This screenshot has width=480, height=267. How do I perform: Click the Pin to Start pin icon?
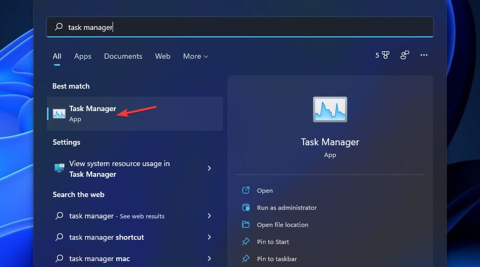pos(246,241)
